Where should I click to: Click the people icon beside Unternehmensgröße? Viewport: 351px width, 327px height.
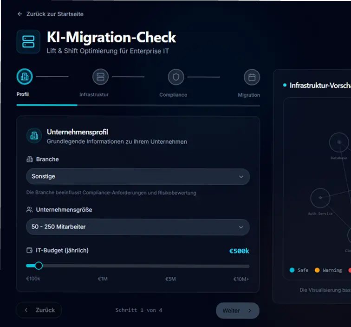click(x=30, y=210)
